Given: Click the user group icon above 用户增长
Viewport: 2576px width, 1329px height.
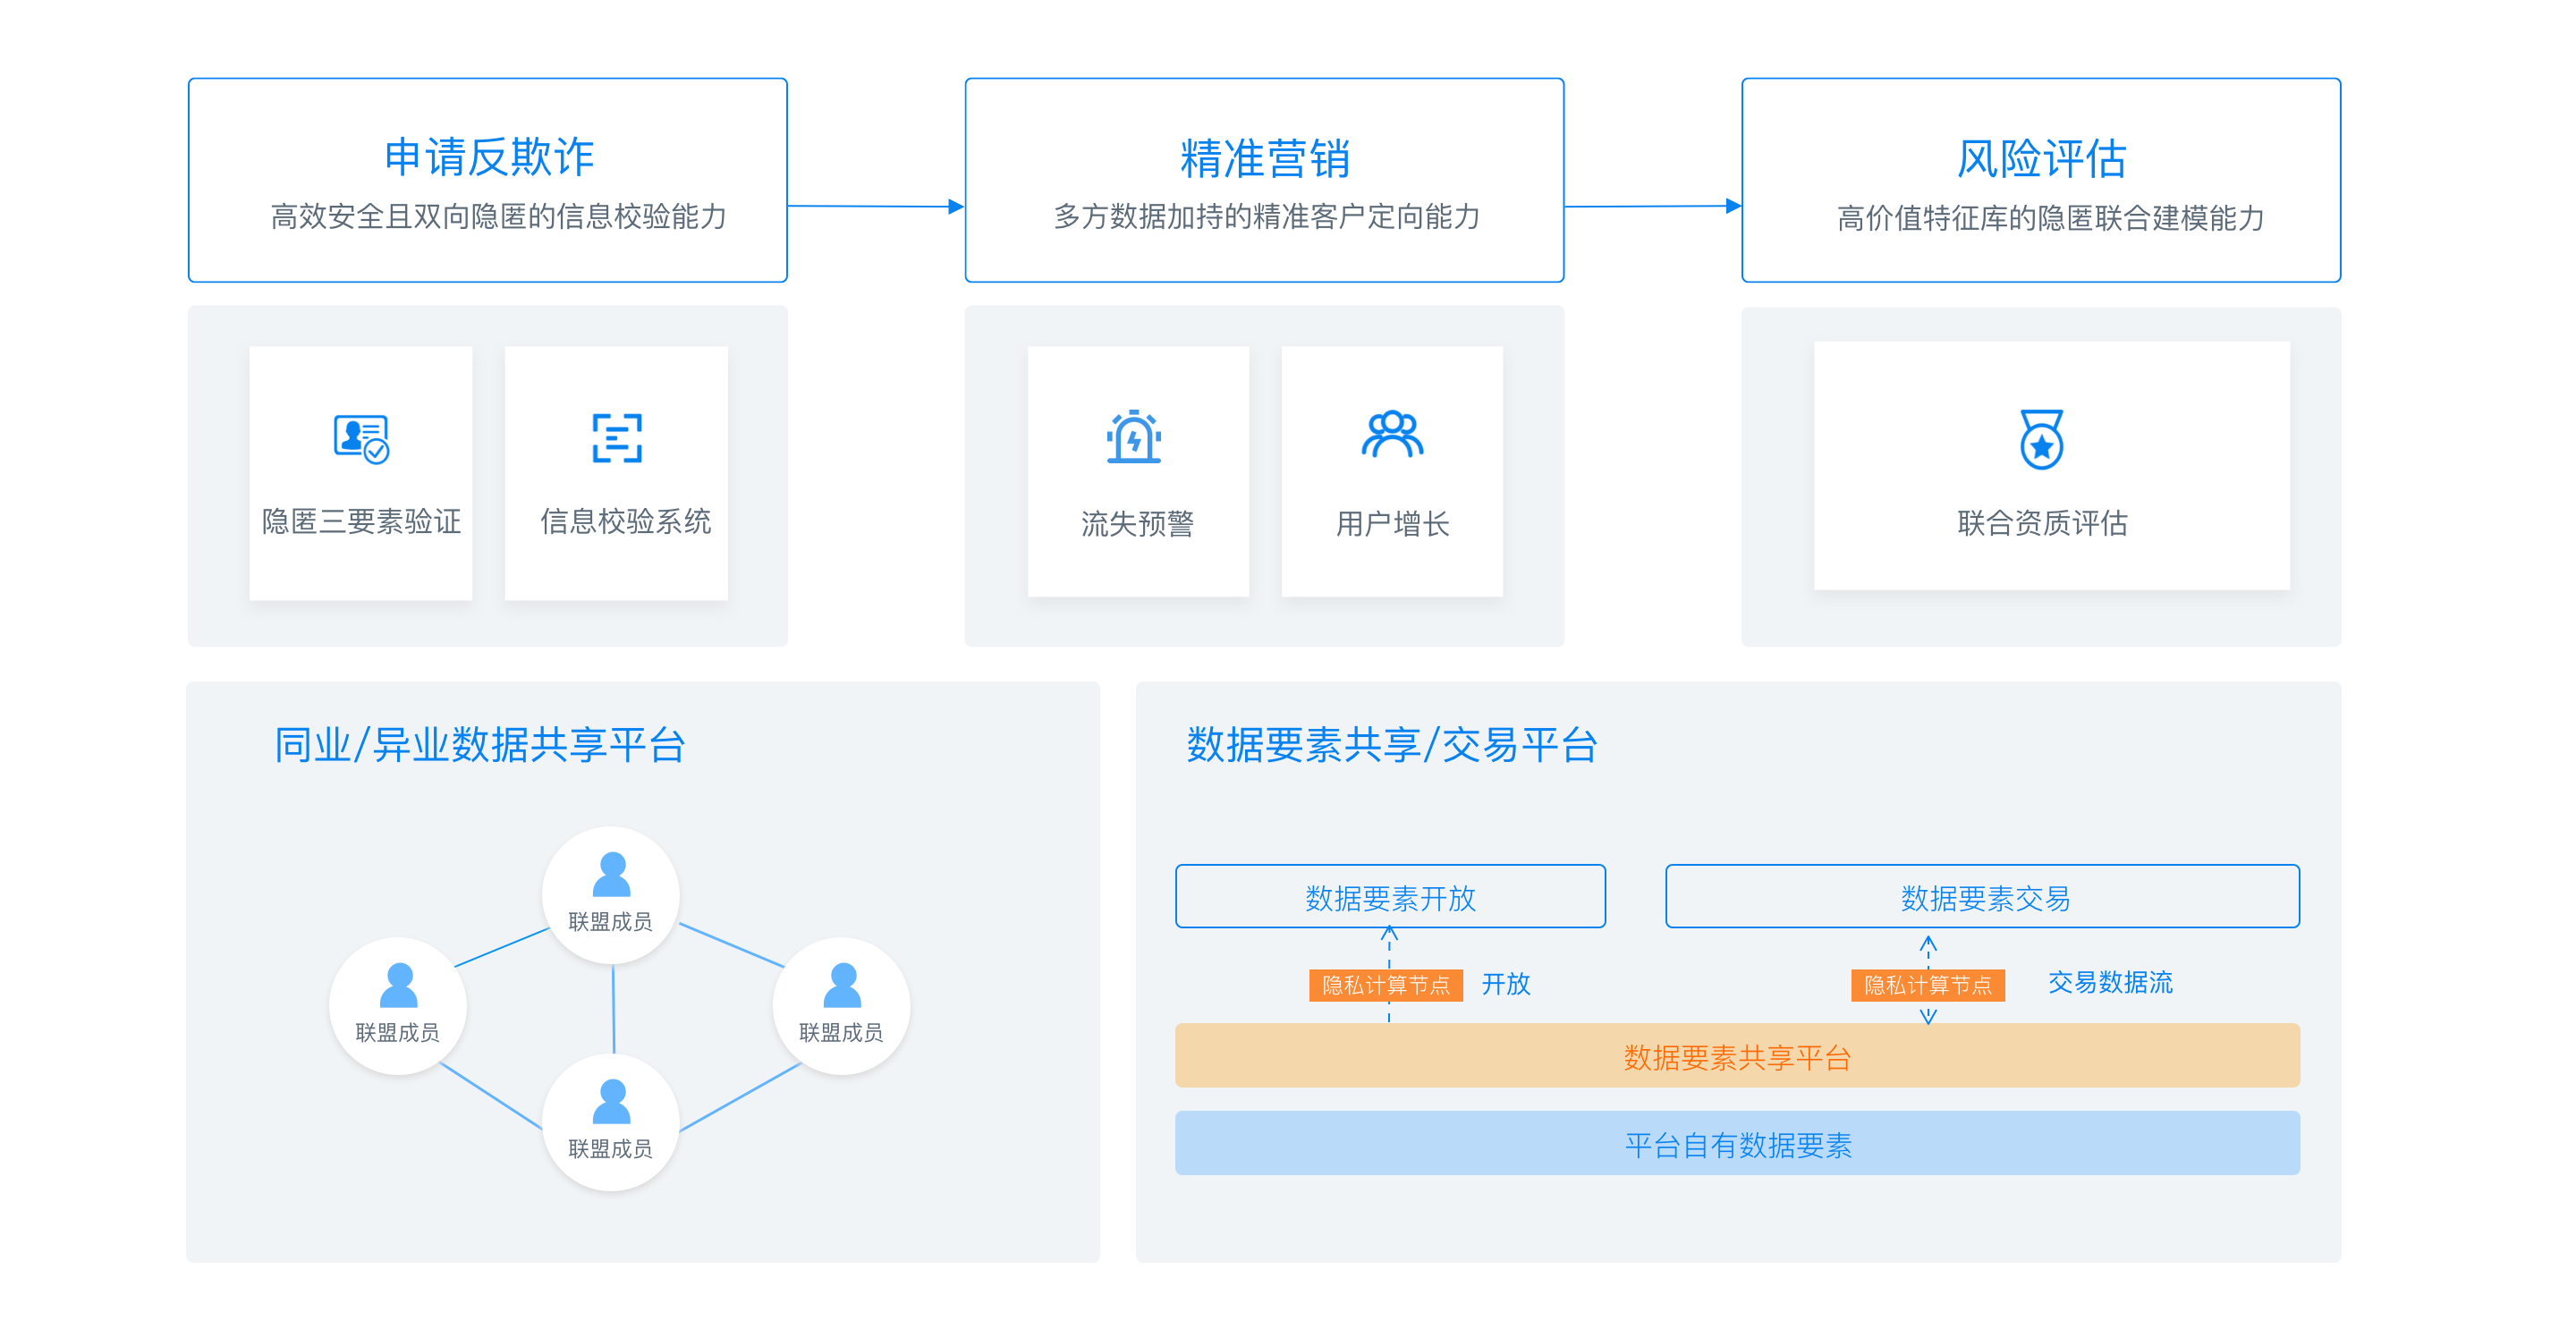Looking at the screenshot, I should pyautogui.click(x=1392, y=435).
